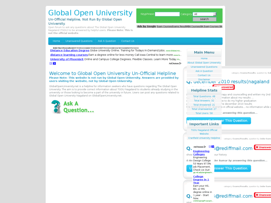
Task: Click the Main Menu sidebar heading
Action: [204, 53]
